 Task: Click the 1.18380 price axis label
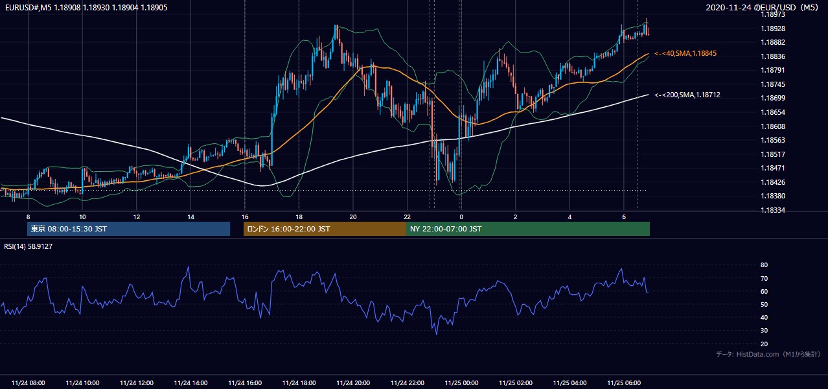(773, 196)
